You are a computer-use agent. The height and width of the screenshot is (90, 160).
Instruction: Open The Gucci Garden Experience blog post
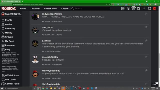[10, 54]
